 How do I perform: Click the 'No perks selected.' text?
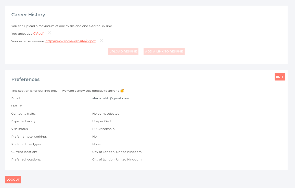pyautogui.click(x=106, y=114)
